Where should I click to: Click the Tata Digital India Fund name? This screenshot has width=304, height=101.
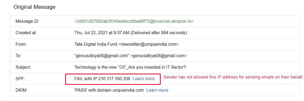[96, 44]
